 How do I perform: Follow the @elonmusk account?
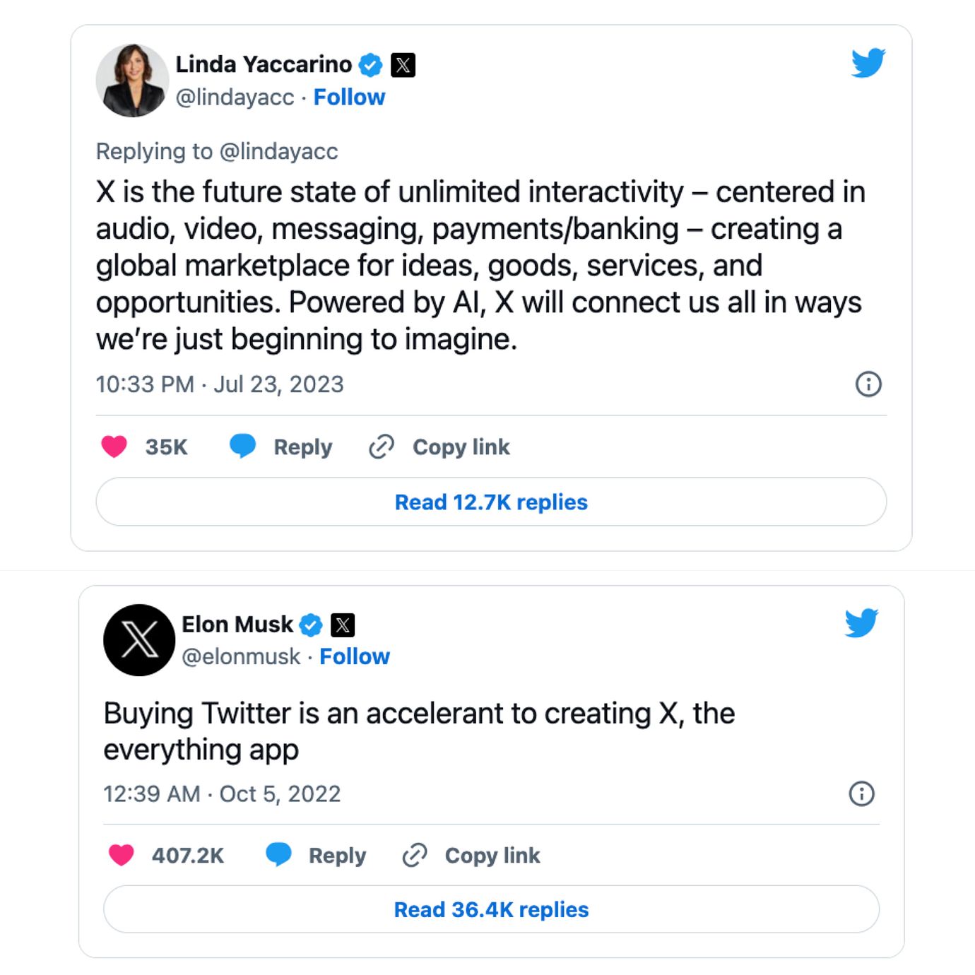point(355,656)
